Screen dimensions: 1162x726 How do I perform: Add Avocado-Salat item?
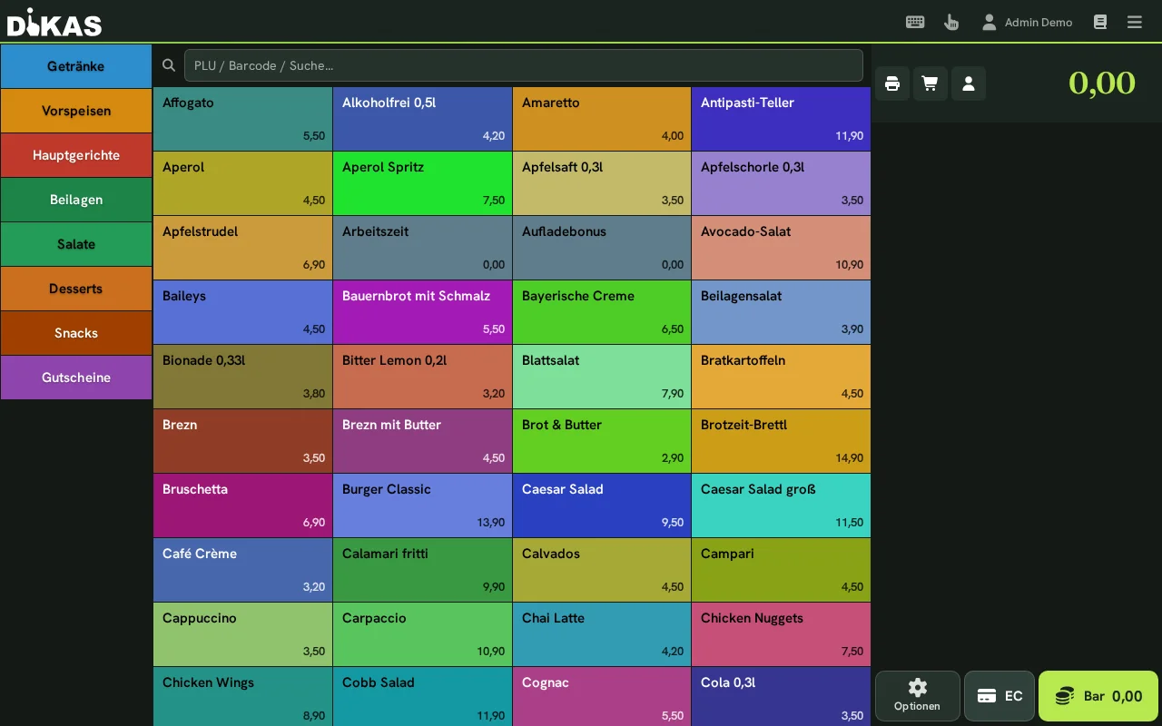coord(781,248)
